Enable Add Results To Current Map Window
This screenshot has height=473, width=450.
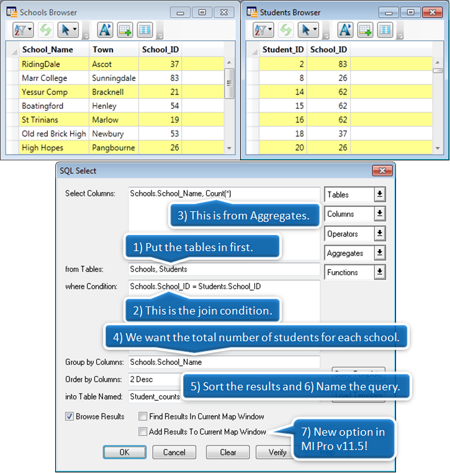(143, 431)
